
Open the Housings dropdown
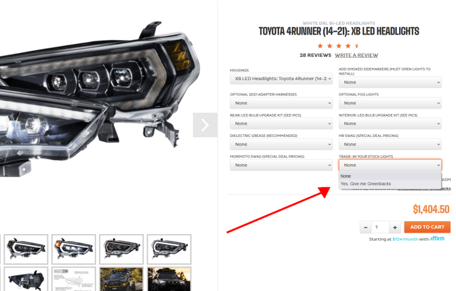pos(281,79)
